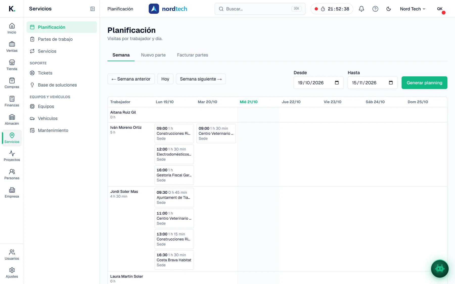The height and width of the screenshot is (284, 455).
Task: Click the nordtech logo
Action: click(168, 9)
